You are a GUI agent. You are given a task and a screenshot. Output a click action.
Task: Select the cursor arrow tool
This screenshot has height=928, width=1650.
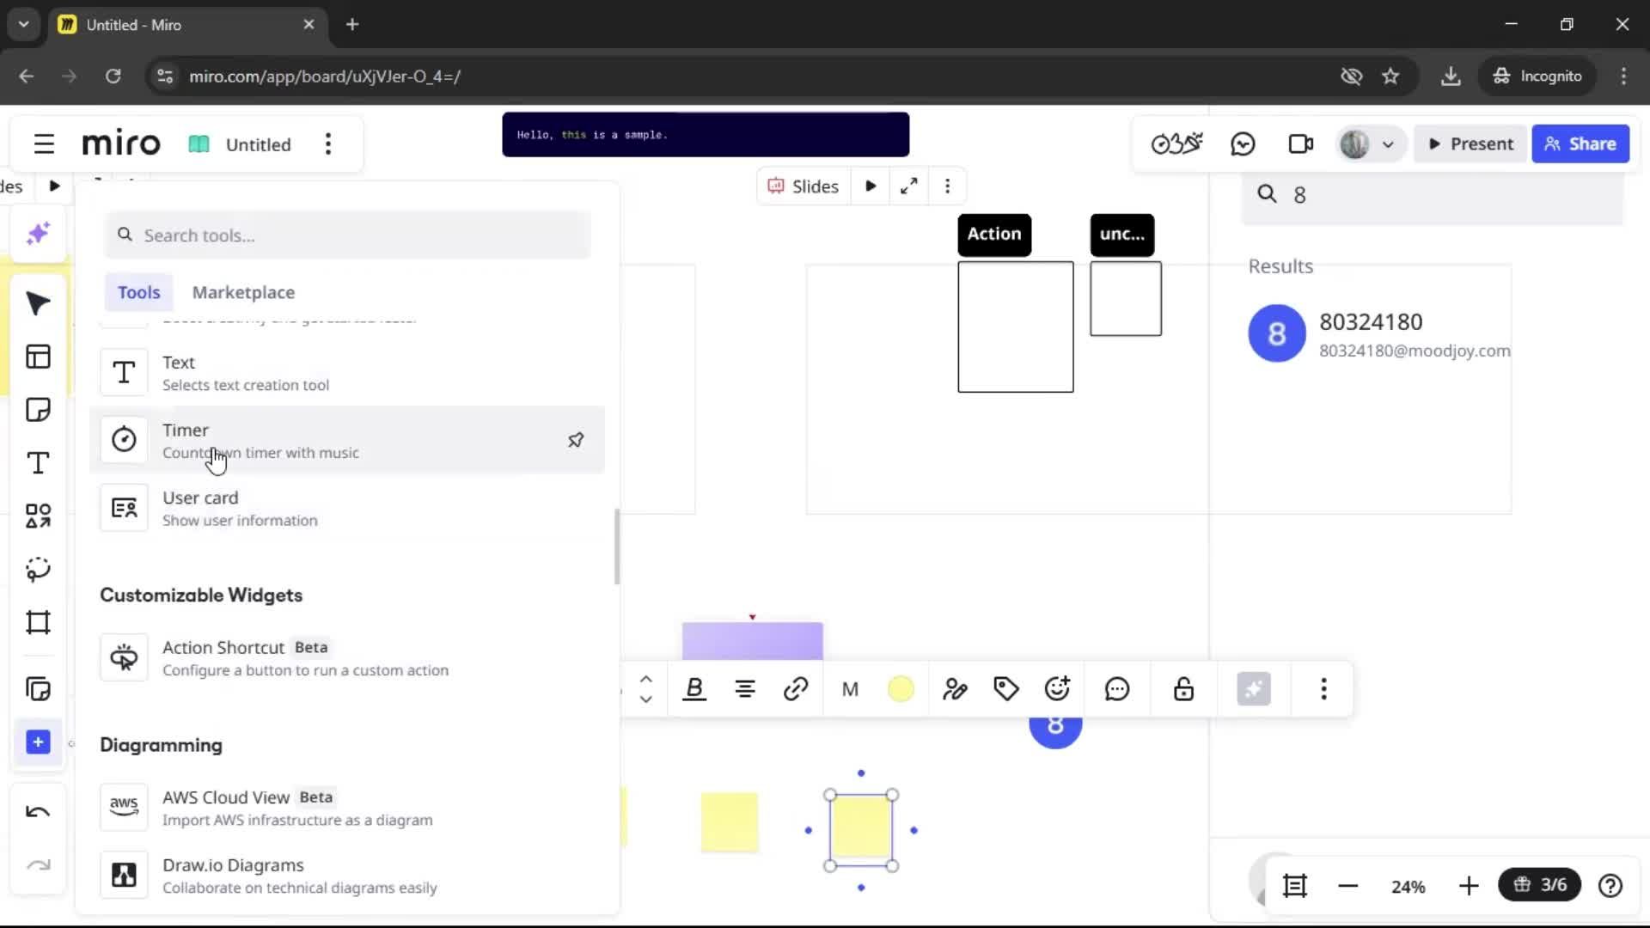click(x=38, y=303)
